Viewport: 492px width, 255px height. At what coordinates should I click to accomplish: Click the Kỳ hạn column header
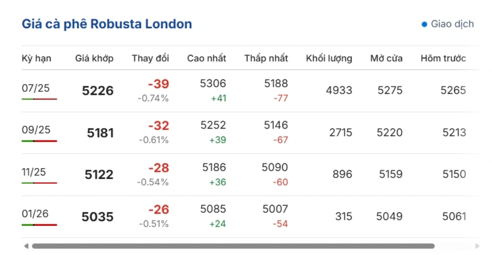click(36, 58)
